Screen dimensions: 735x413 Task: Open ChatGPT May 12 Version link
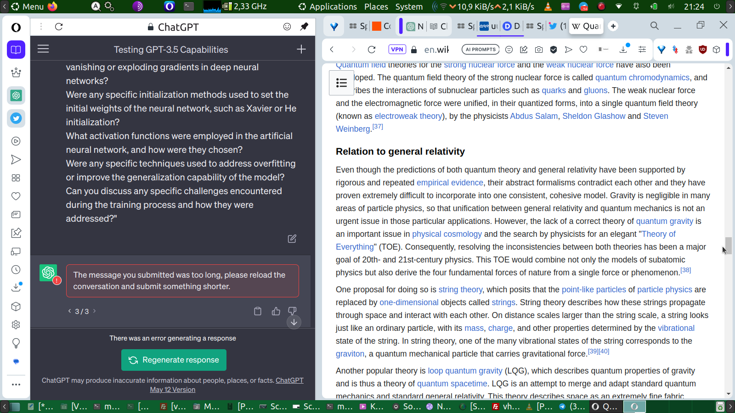pos(227,385)
